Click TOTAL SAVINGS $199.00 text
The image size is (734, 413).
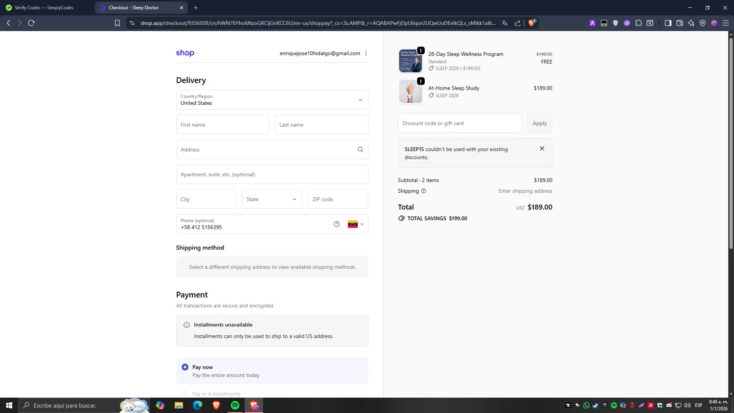coord(437,218)
